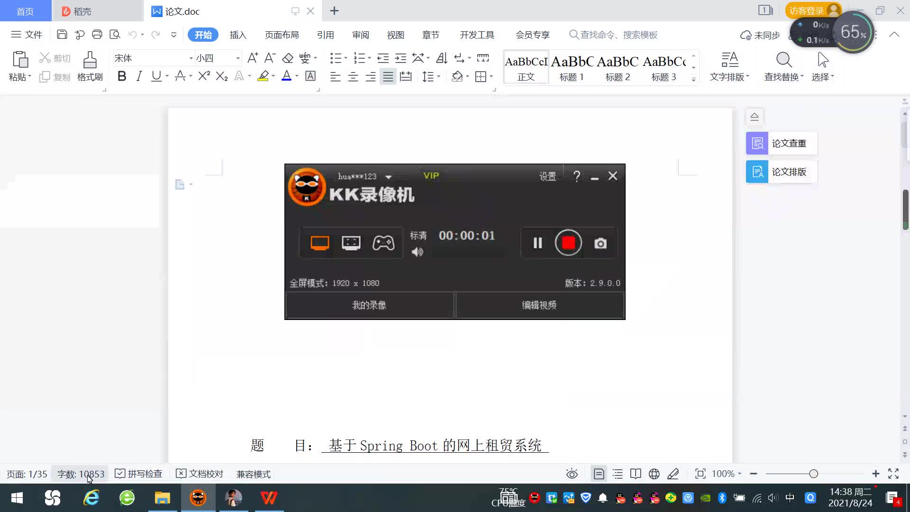Open Print Preview icon
The image size is (910, 512).
click(x=115, y=35)
